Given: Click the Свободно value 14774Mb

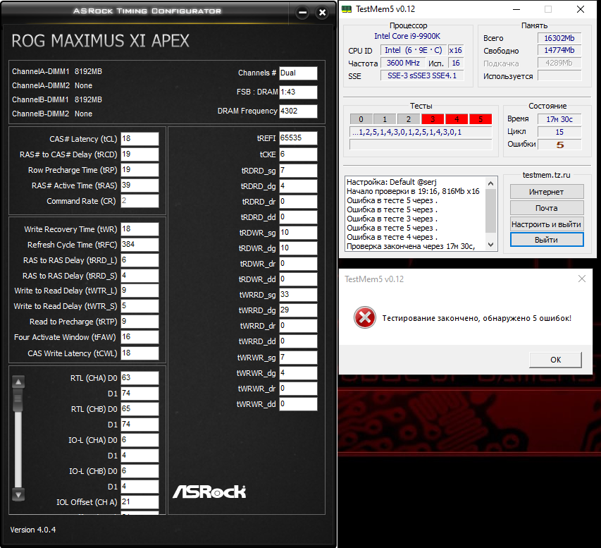Looking at the screenshot, I should pos(559,50).
